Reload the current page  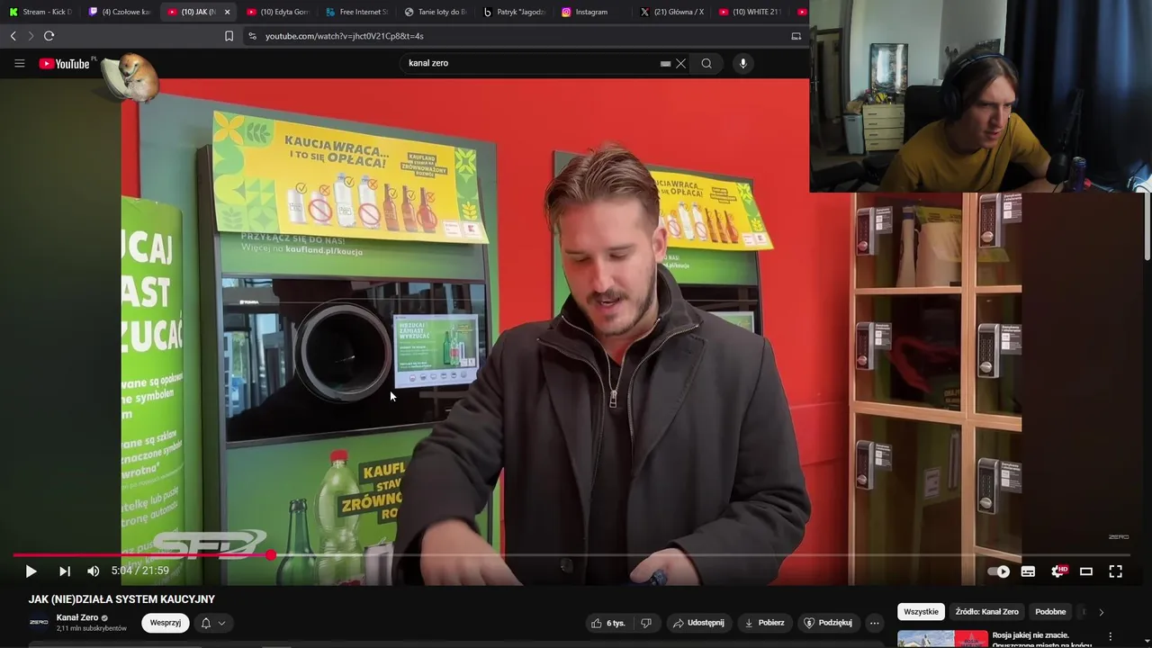(49, 36)
